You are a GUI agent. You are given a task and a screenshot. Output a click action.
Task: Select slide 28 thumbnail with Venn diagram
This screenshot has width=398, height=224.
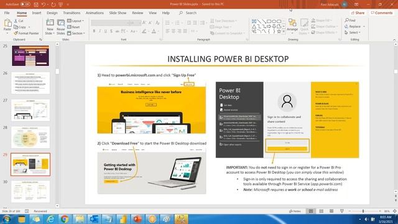(x=30, y=138)
